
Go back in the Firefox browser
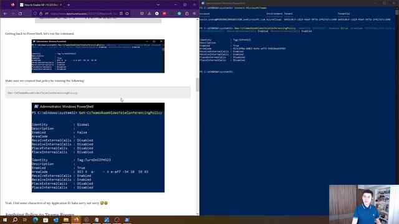5,14
